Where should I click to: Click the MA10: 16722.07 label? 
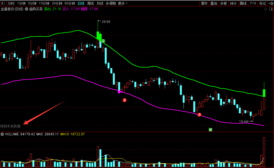pos(73,134)
